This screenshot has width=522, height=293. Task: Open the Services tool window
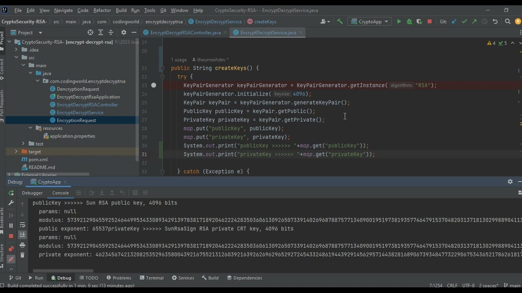[x=183, y=278]
